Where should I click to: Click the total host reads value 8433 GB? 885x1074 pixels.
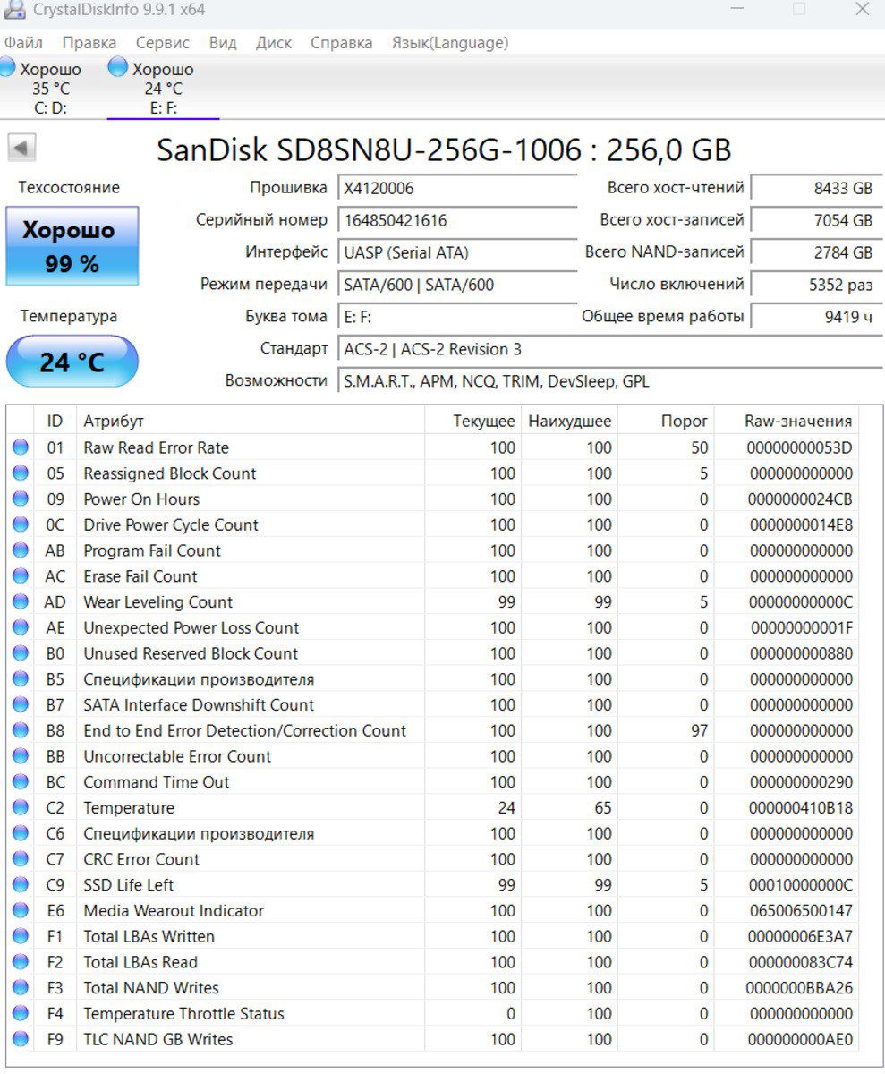coord(817,188)
